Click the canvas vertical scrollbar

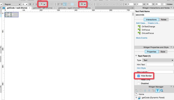(x=133, y=14)
